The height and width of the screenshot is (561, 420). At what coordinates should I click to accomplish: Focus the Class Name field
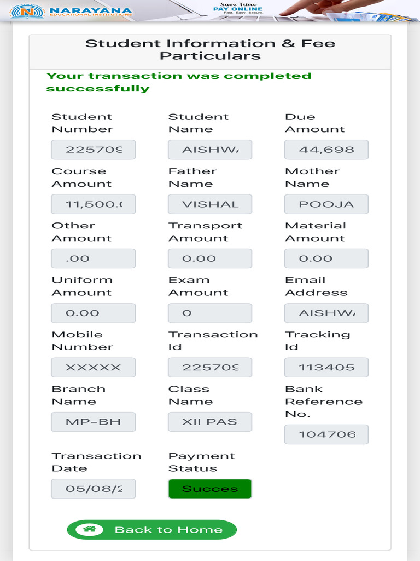point(210,422)
